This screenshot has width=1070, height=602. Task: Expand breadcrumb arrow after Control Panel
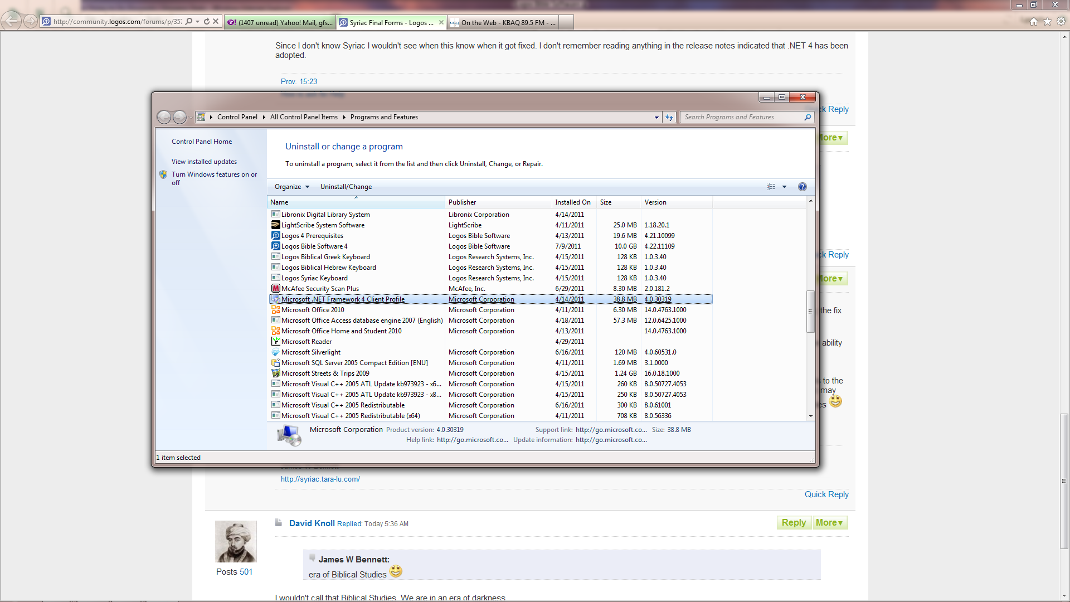point(264,117)
